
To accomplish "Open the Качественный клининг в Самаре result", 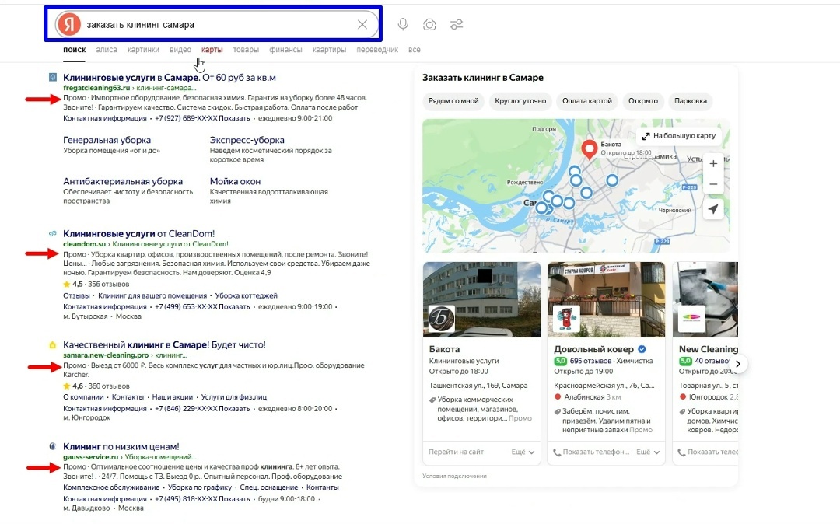I will coord(164,344).
